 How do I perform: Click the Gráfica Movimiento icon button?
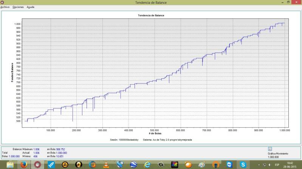[x=270, y=149]
